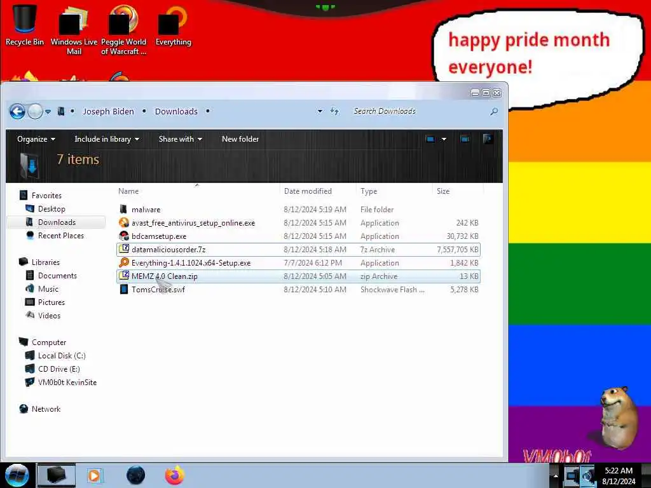Click the Shockwave Flash type cell
Viewport: 651px width, 488px height.
(392, 289)
